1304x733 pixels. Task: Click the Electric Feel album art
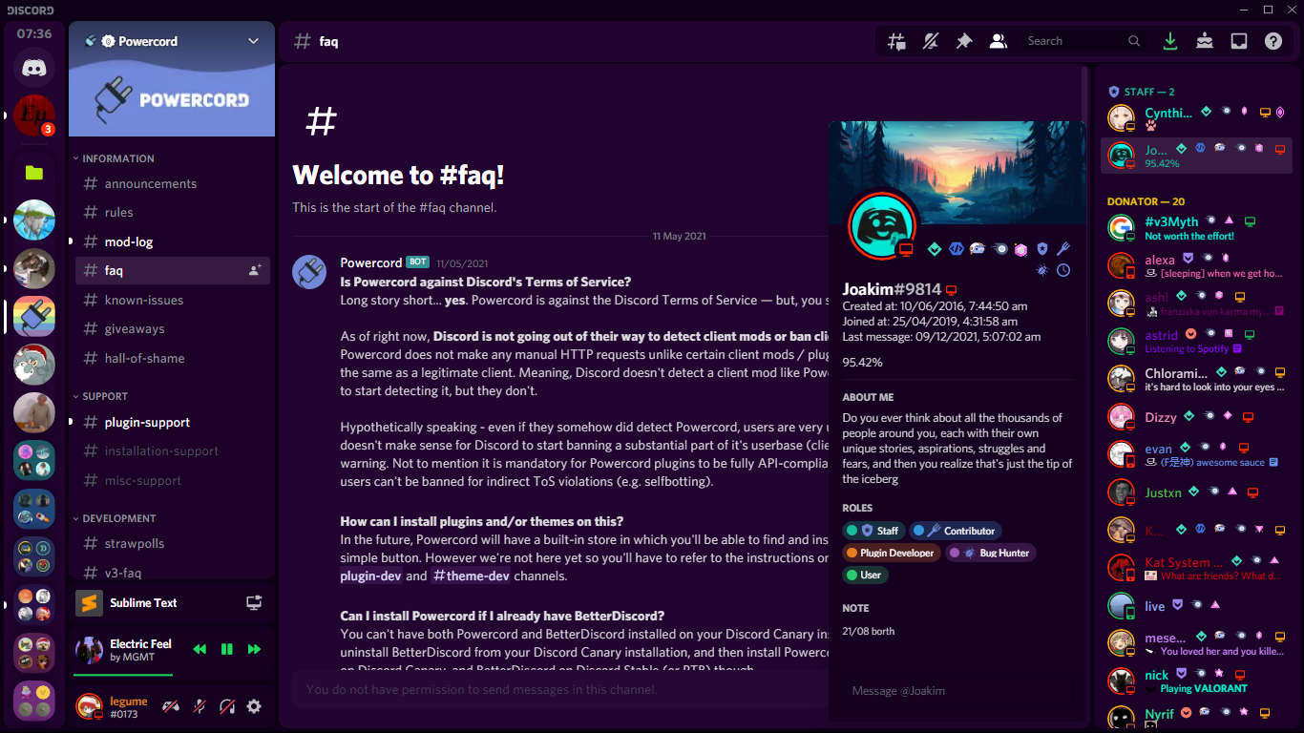pos(90,649)
